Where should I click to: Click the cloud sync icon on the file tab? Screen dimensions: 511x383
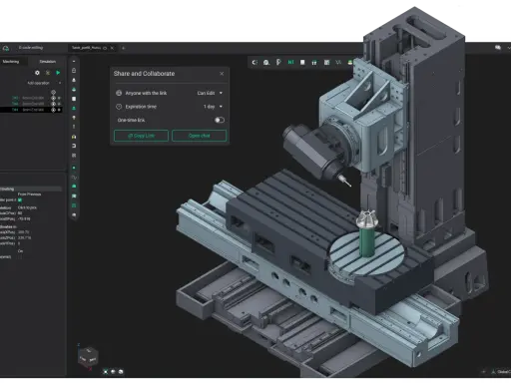105,48
